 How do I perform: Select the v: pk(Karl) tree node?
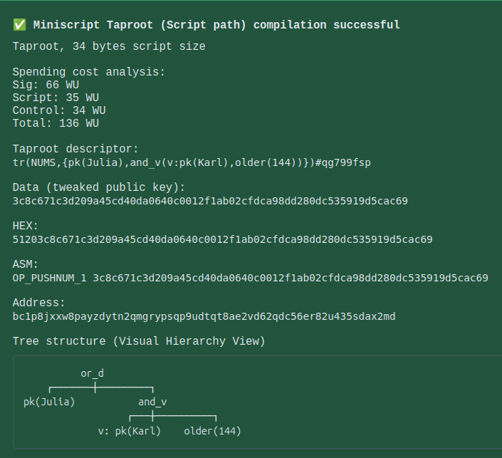[130, 431]
